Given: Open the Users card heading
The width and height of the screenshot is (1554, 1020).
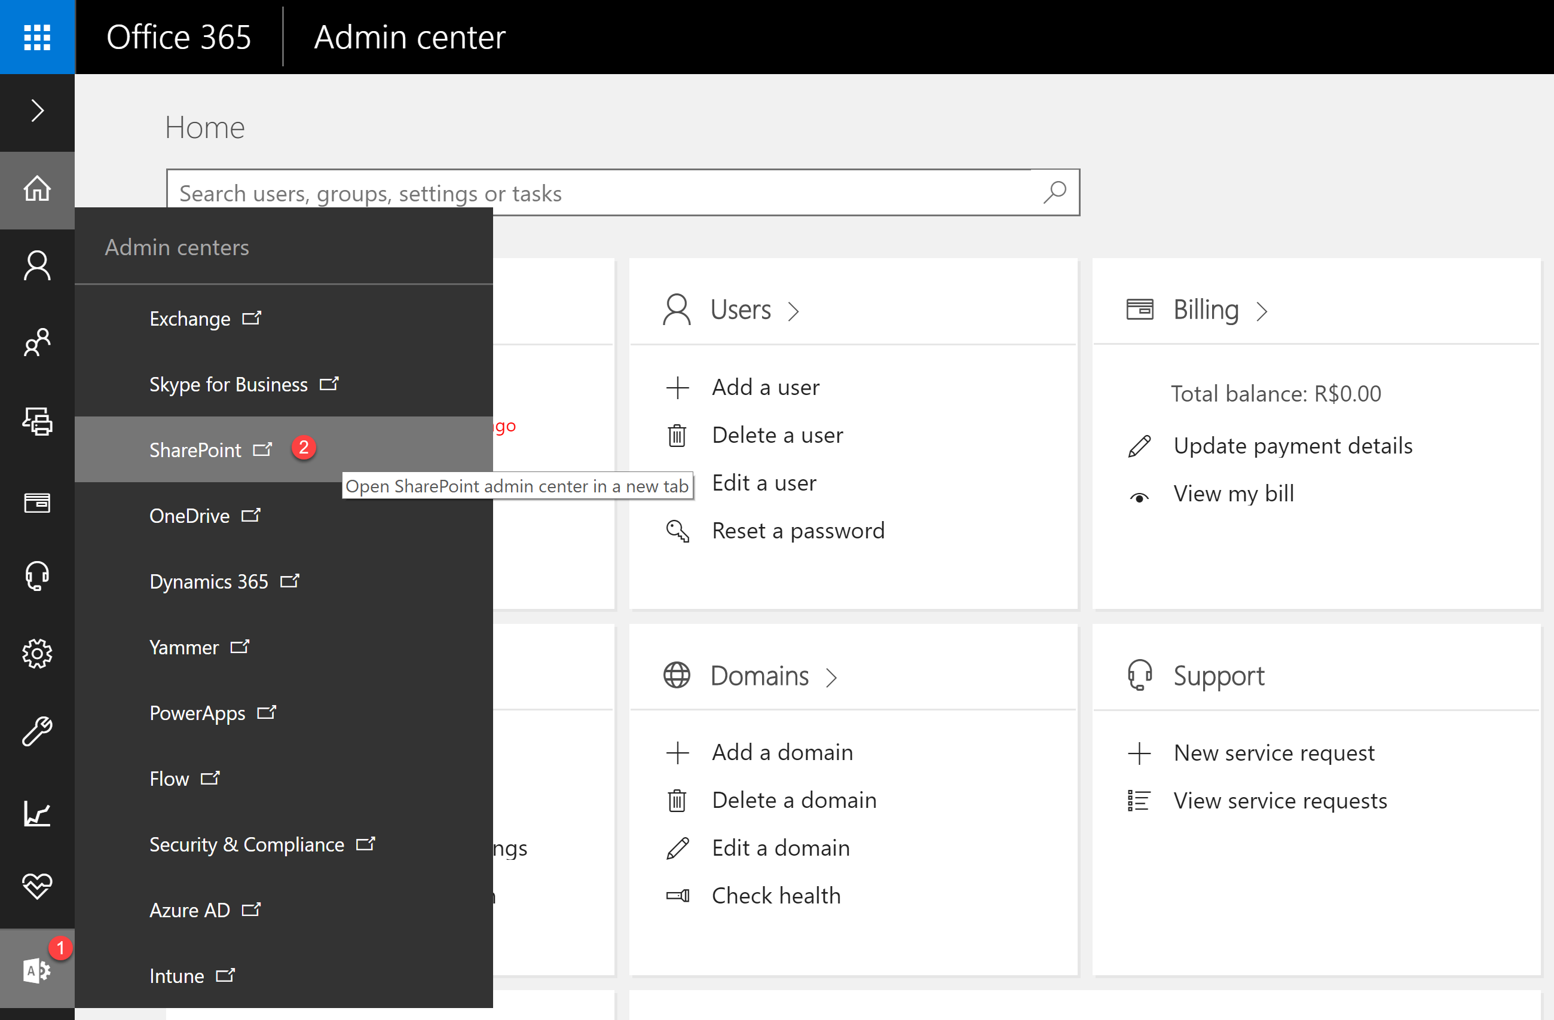Looking at the screenshot, I should [741, 310].
